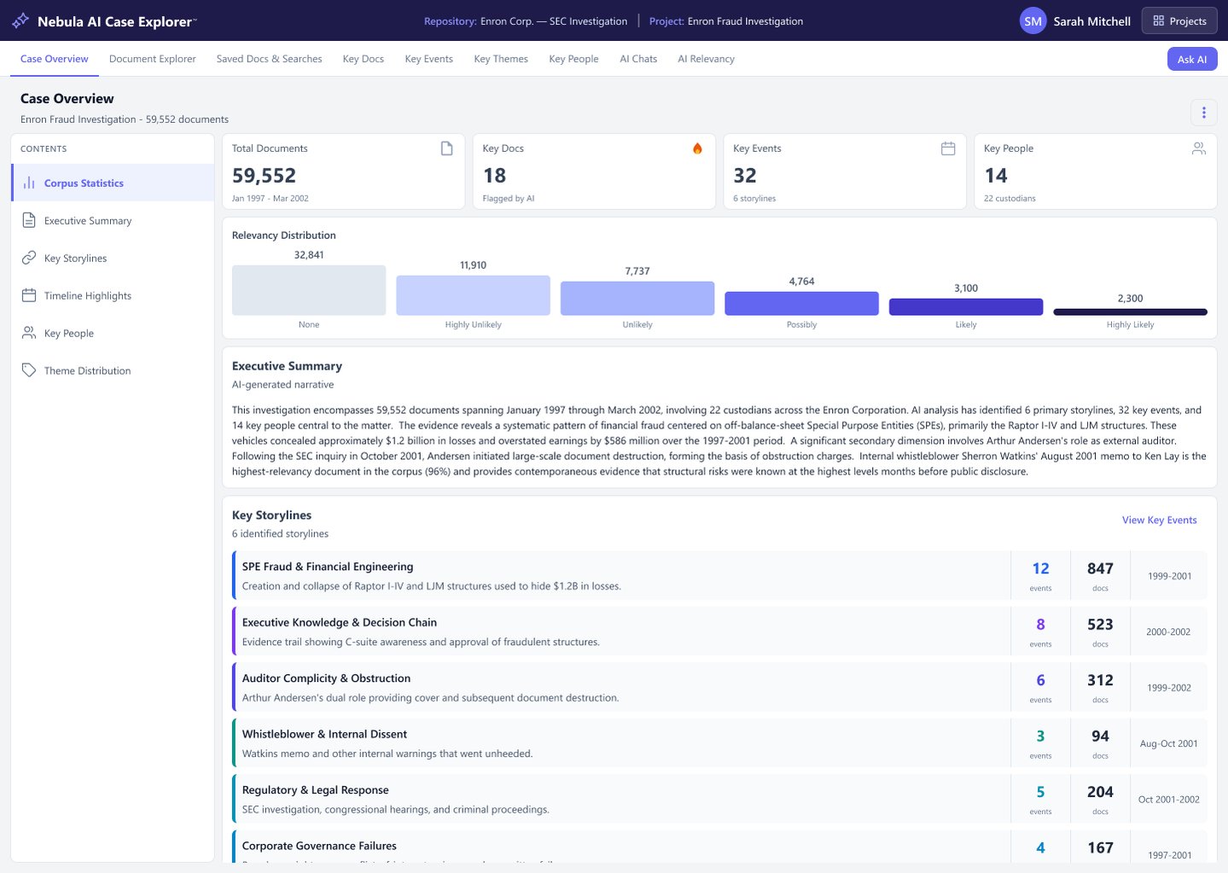This screenshot has width=1228, height=873.
Task: Click the Highly Unlikely relevancy bar
Action: point(473,295)
